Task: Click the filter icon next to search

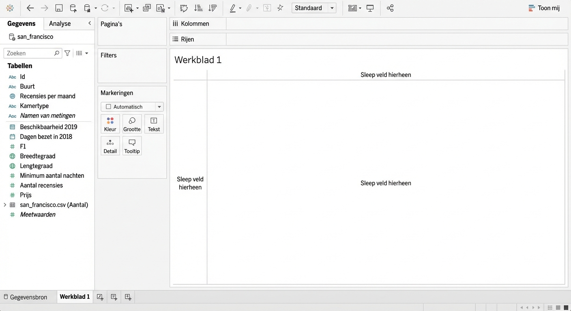Action: point(67,53)
